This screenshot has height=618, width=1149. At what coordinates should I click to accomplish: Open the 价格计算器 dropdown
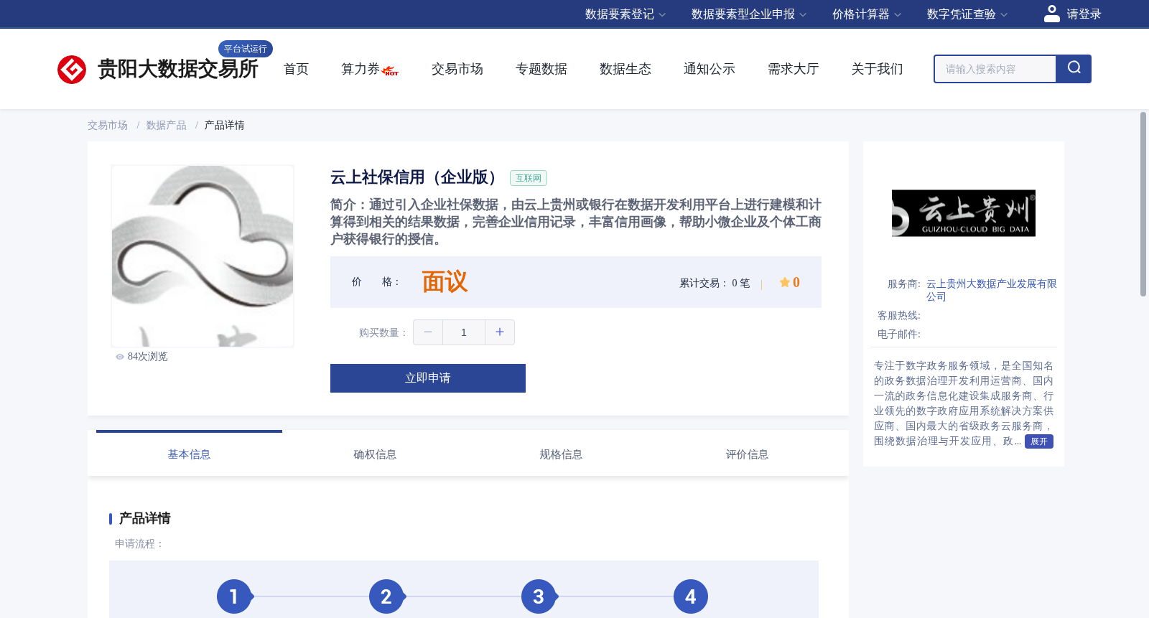866,14
